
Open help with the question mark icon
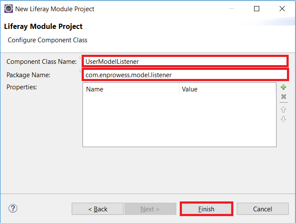click(13, 208)
